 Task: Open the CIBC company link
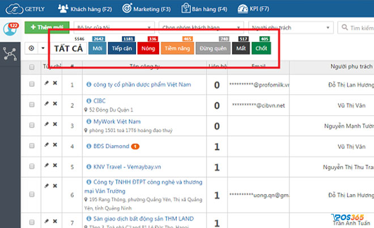[x=100, y=101]
